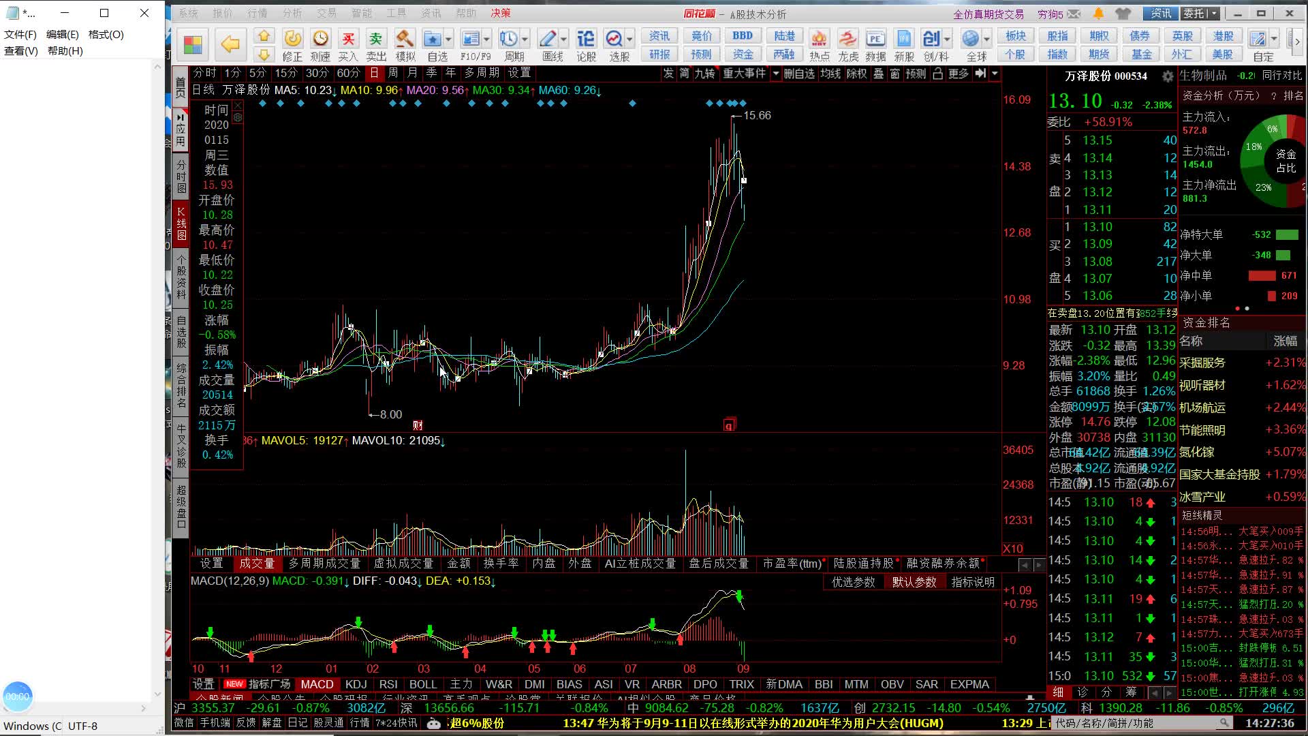The width and height of the screenshot is (1308, 736).
Task: Switch to the 周 weekly period tab
Action: (393, 73)
